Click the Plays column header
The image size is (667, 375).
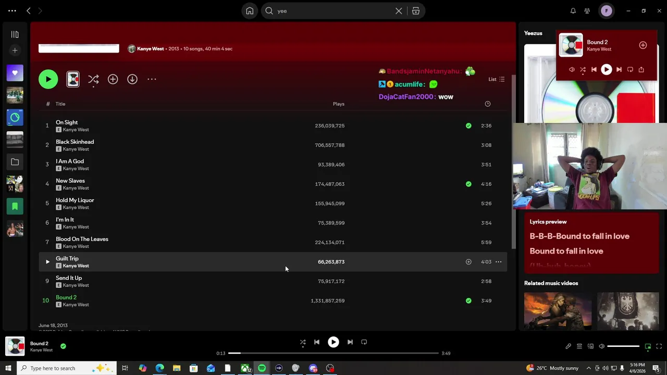click(339, 104)
